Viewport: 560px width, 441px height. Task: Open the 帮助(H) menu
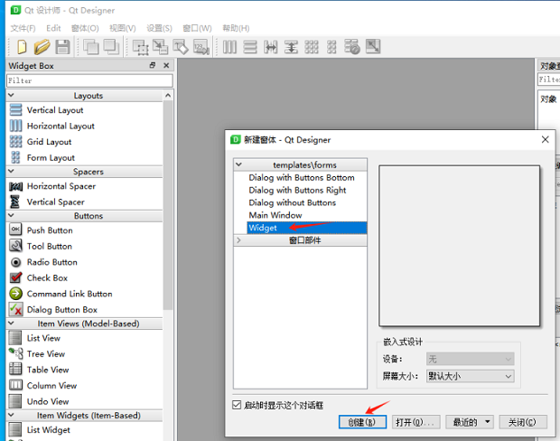pos(236,28)
